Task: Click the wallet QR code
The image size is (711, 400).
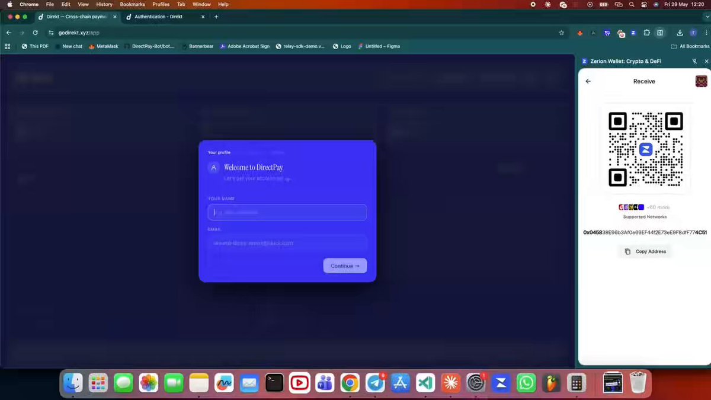Action: pos(646,149)
